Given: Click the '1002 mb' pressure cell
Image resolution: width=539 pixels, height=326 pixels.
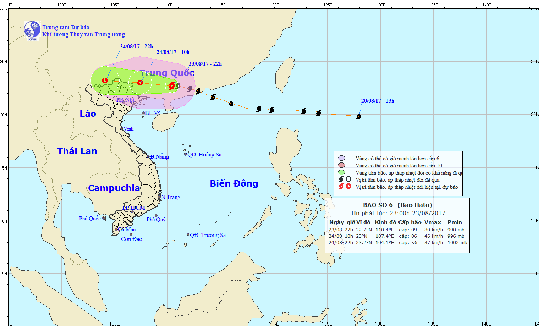Looking at the screenshot, I should point(457,243).
